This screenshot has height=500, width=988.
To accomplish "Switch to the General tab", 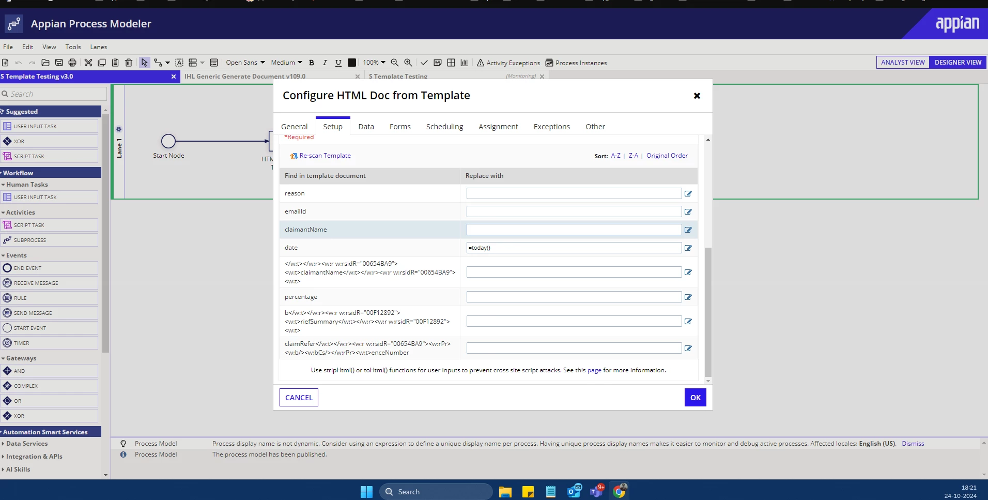I will (x=294, y=127).
